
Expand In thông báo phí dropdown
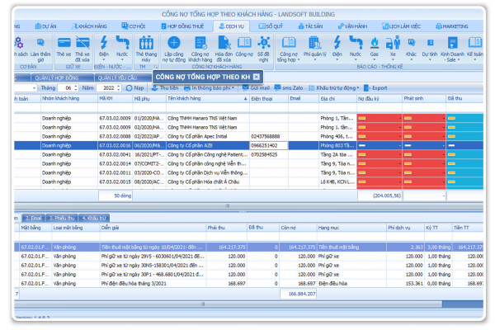(234, 87)
